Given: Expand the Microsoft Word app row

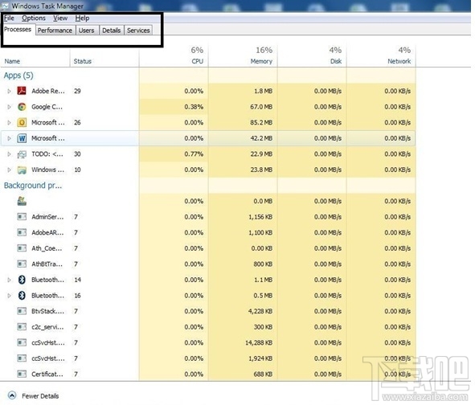Looking at the screenshot, I should pyautogui.click(x=9, y=138).
